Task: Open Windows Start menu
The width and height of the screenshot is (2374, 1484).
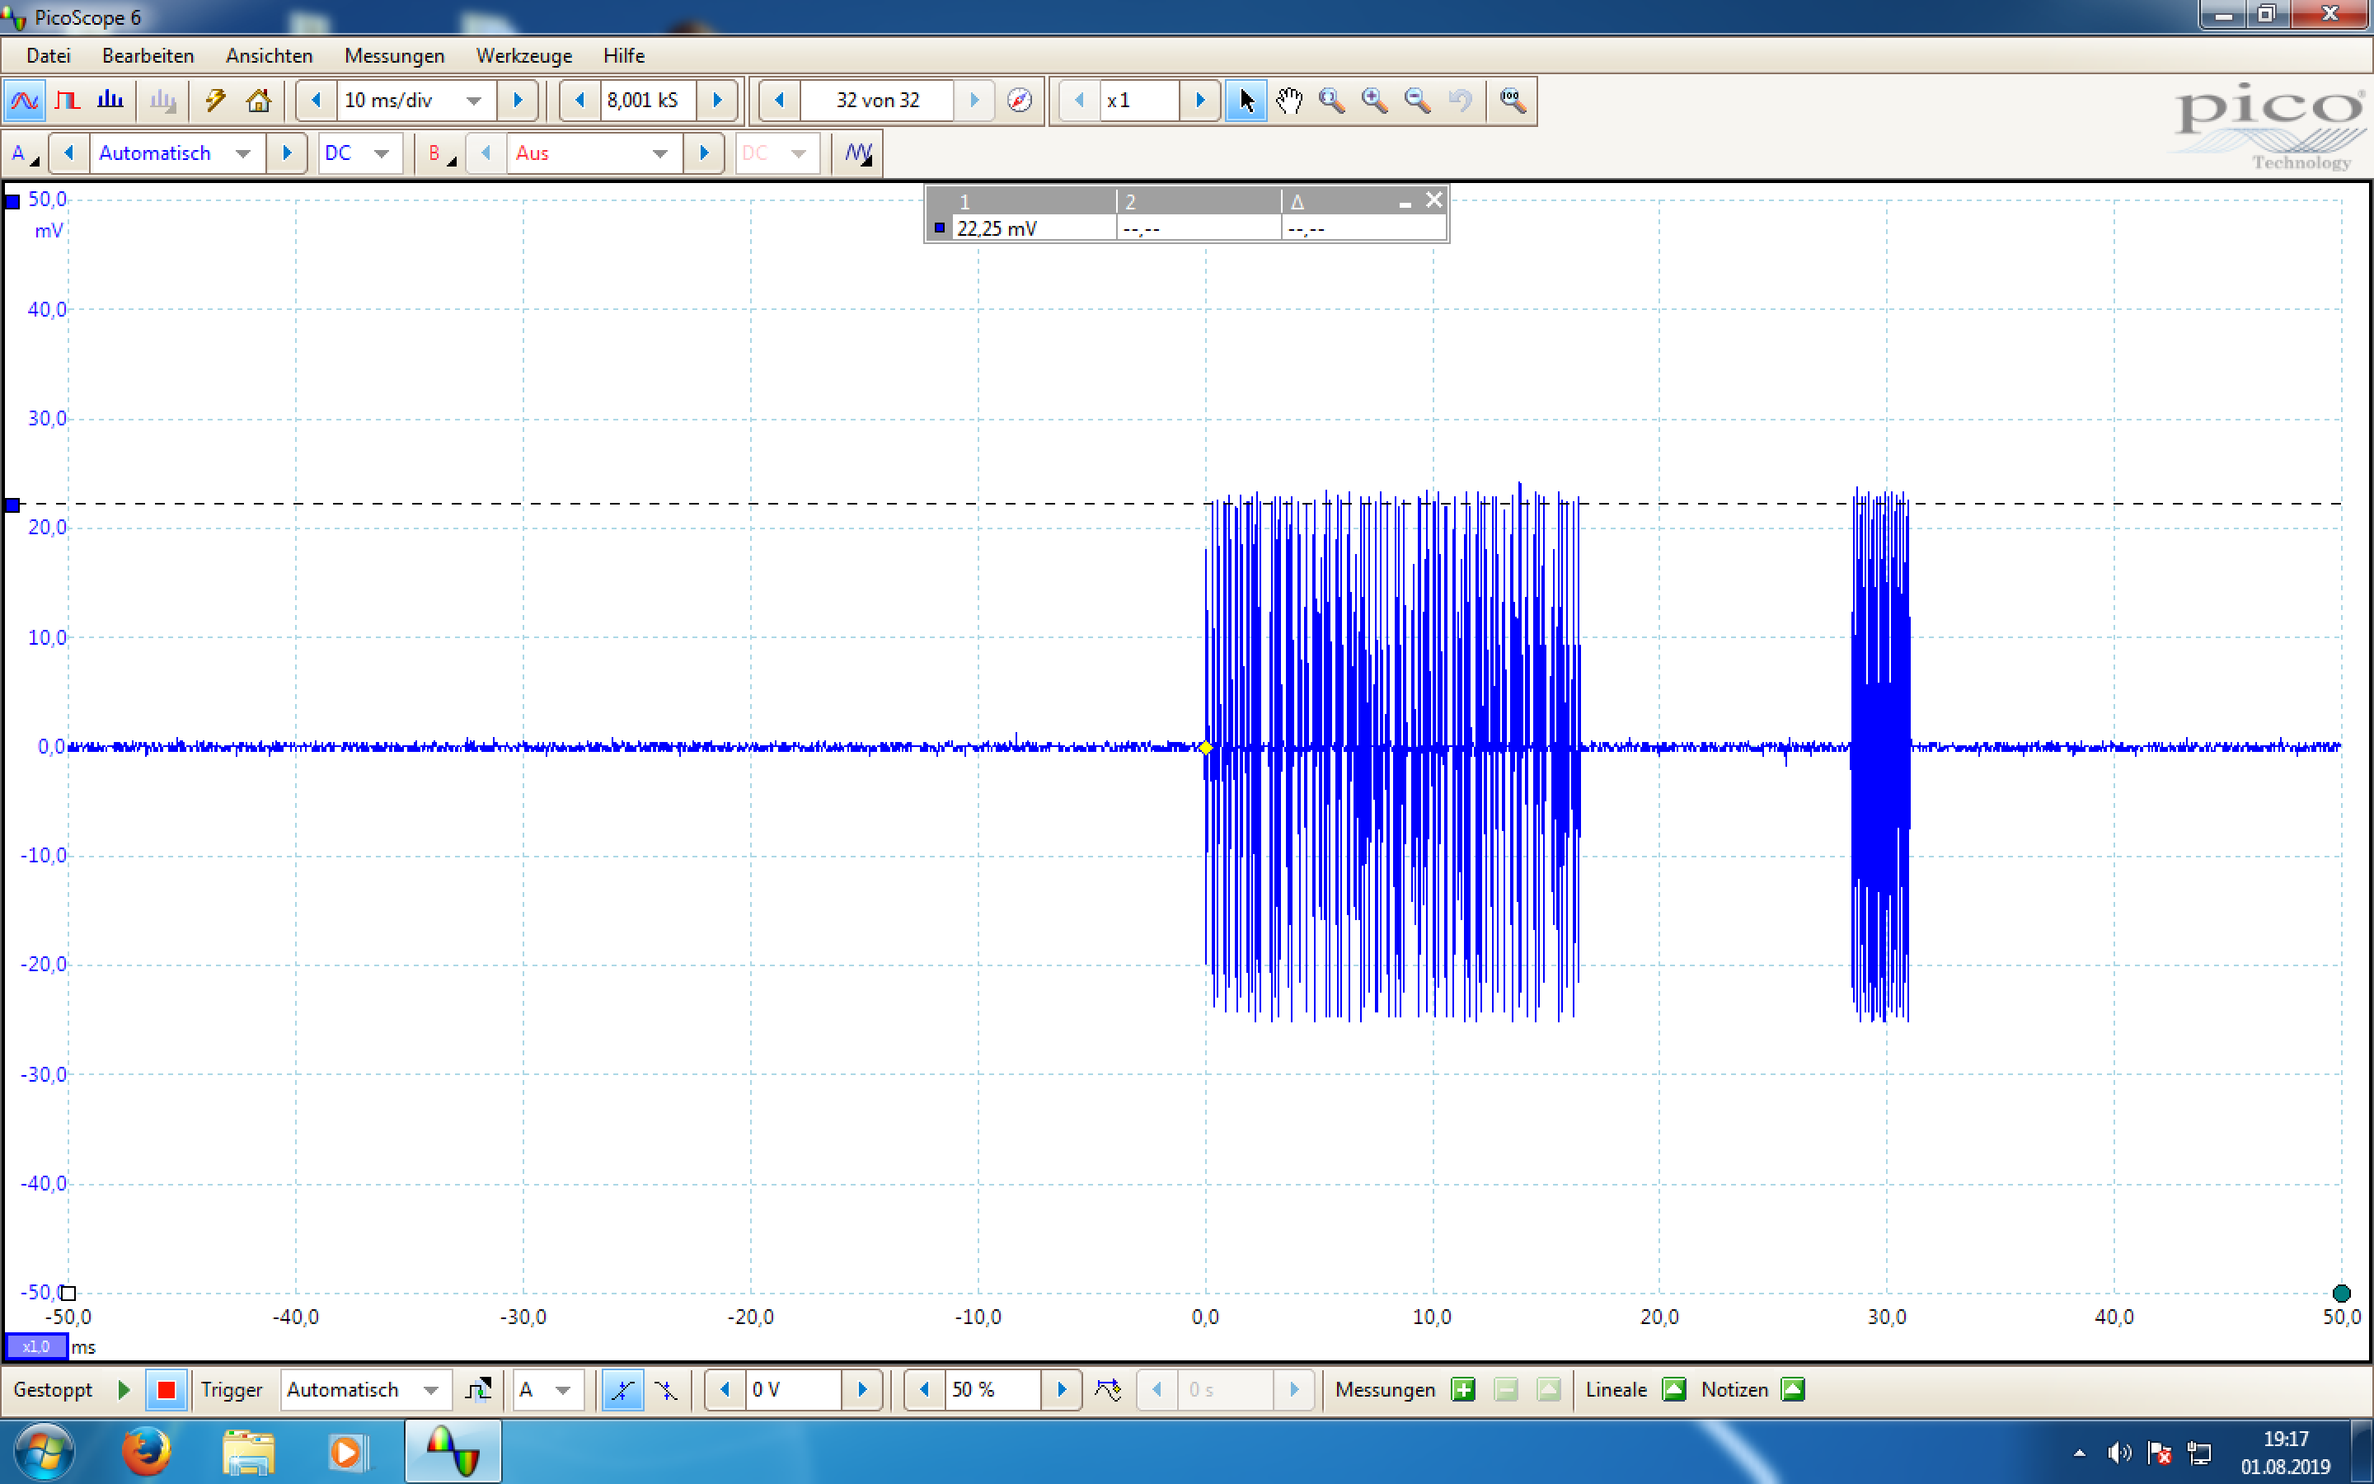Action: coord(45,1452)
